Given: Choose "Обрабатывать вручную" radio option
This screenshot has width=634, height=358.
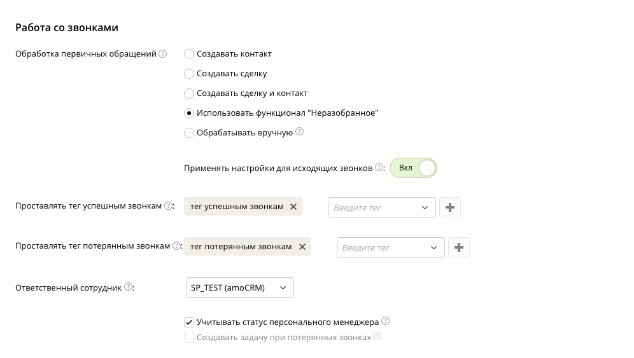Looking at the screenshot, I should coord(189,133).
